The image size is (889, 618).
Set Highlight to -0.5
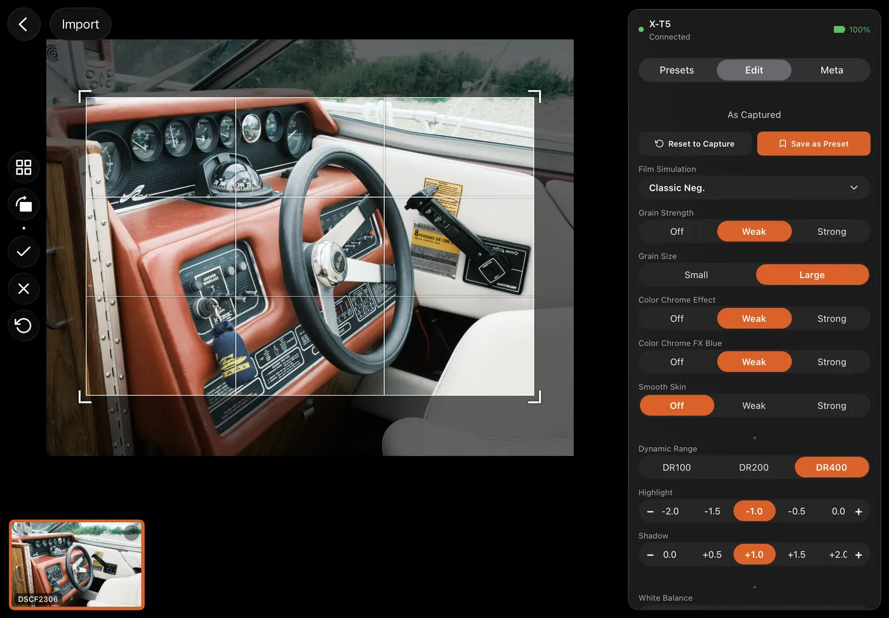[796, 511]
